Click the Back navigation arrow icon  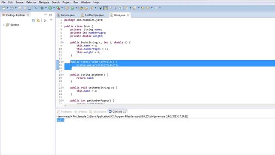pyautogui.click(x=148, y=8)
